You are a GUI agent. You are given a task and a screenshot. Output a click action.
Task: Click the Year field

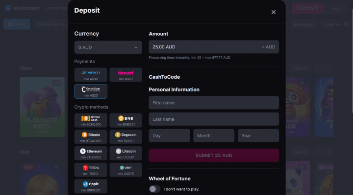click(x=258, y=135)
